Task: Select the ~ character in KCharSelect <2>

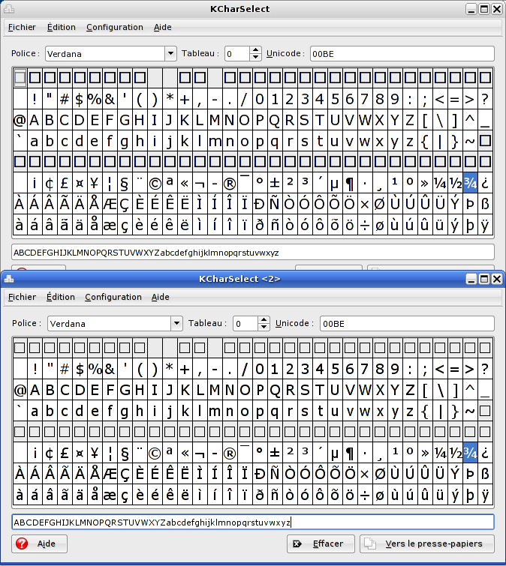Action: coord(470,411)
